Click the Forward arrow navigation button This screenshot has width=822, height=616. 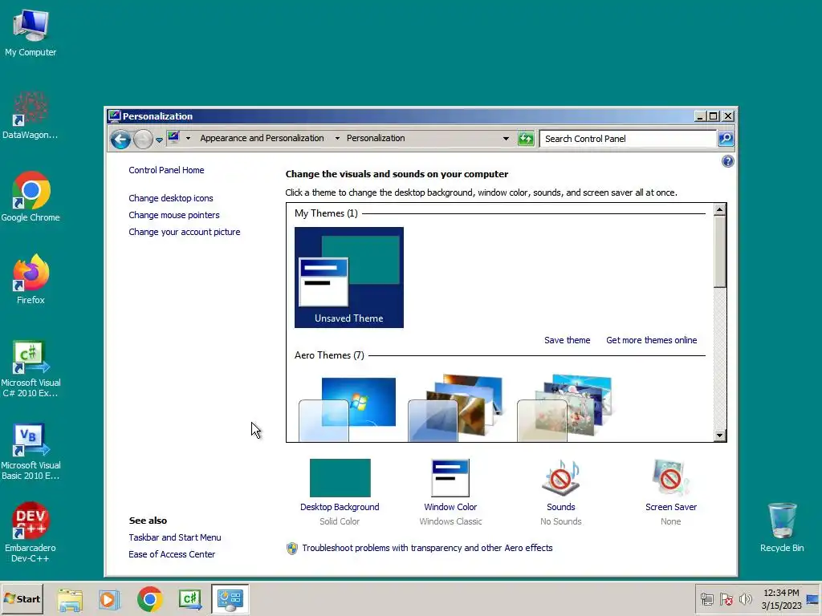[143, 139]
